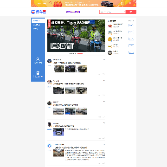This screenshot has height=167, width=167.
Task: Click the bell avatar of the last post
Action: [x=49, y=146]
